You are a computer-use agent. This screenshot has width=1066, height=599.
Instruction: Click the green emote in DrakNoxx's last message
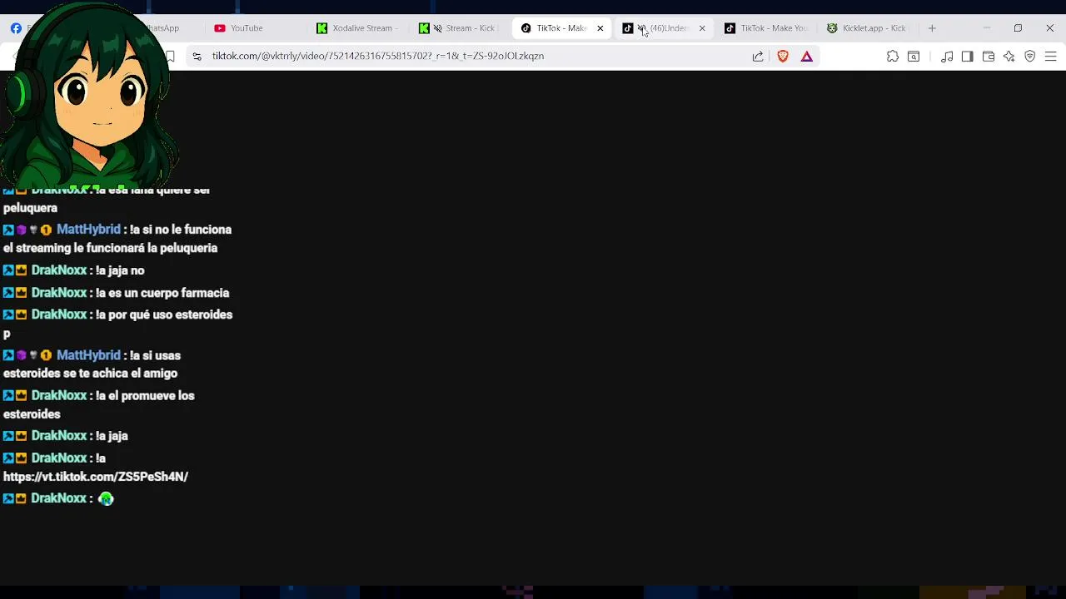(106, 498)
